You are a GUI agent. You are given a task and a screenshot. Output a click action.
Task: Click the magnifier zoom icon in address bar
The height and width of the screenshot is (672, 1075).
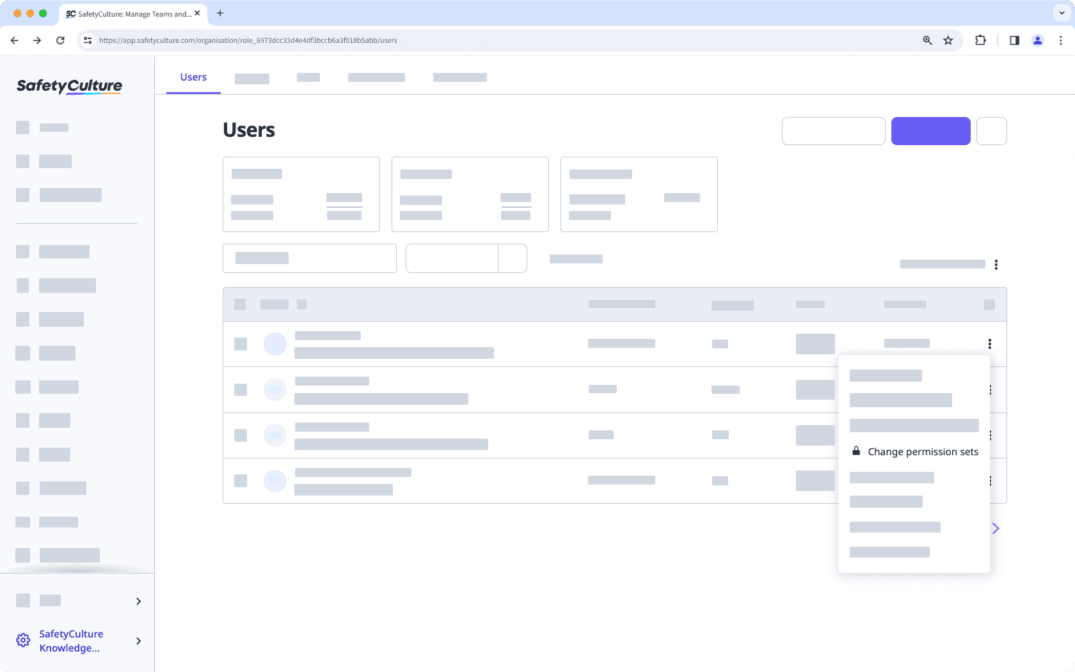[x=927, y=40]
